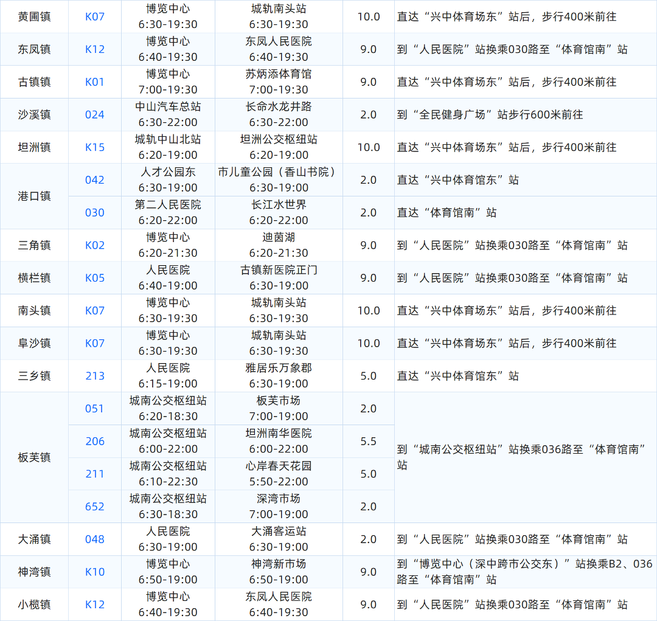Click the blue 030 route number link

95,213
